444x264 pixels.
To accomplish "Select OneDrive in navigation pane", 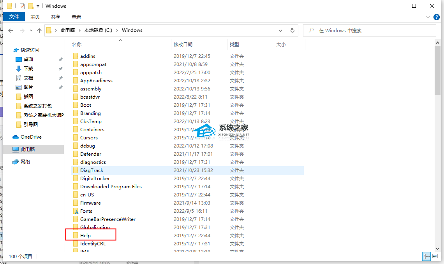I will (31, 137).
